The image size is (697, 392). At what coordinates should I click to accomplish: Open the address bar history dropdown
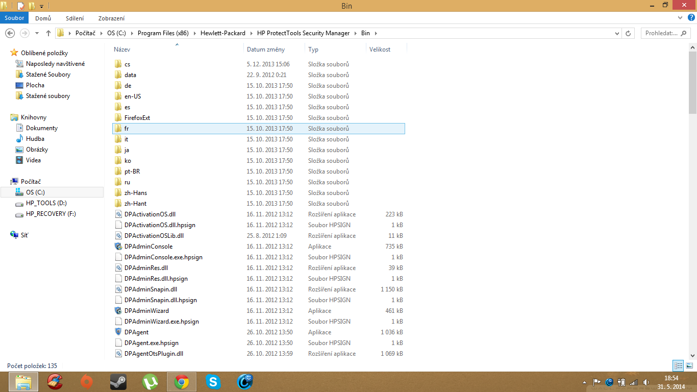[x=617, y=33]
